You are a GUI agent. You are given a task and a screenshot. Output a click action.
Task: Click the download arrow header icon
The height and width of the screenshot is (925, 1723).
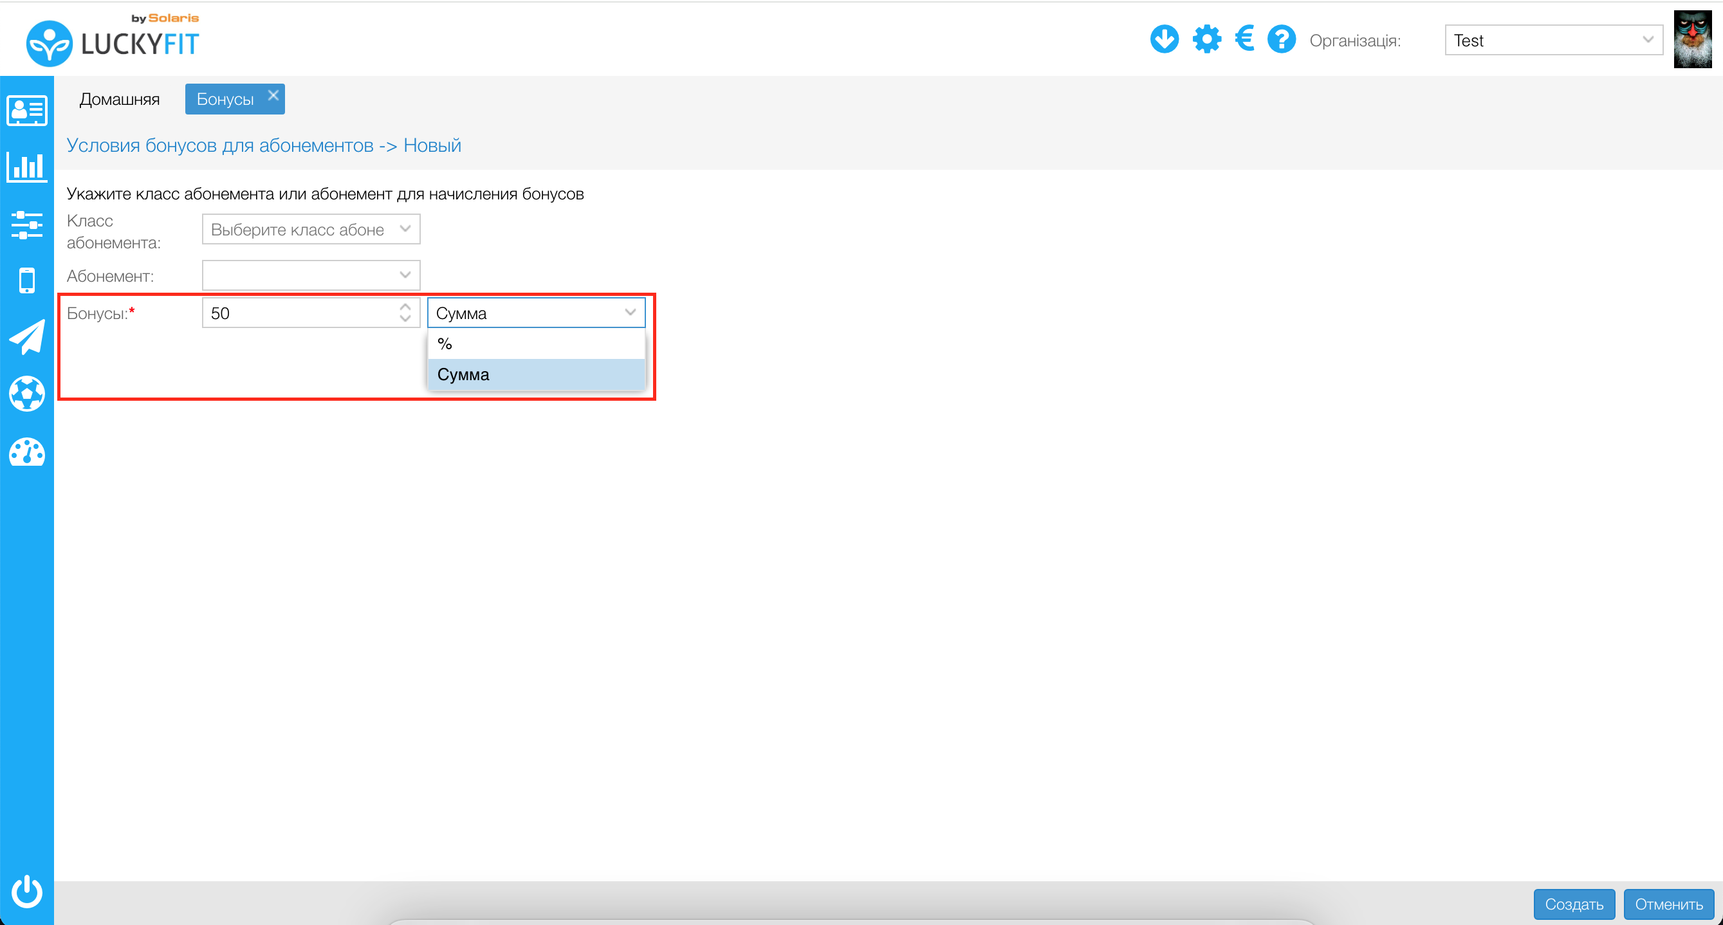point(1164,39)
